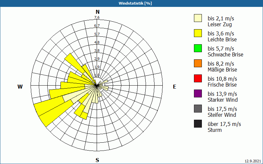Click the yellow 'bis 3,6 m/s' legend swatch

tap(198, 33)
